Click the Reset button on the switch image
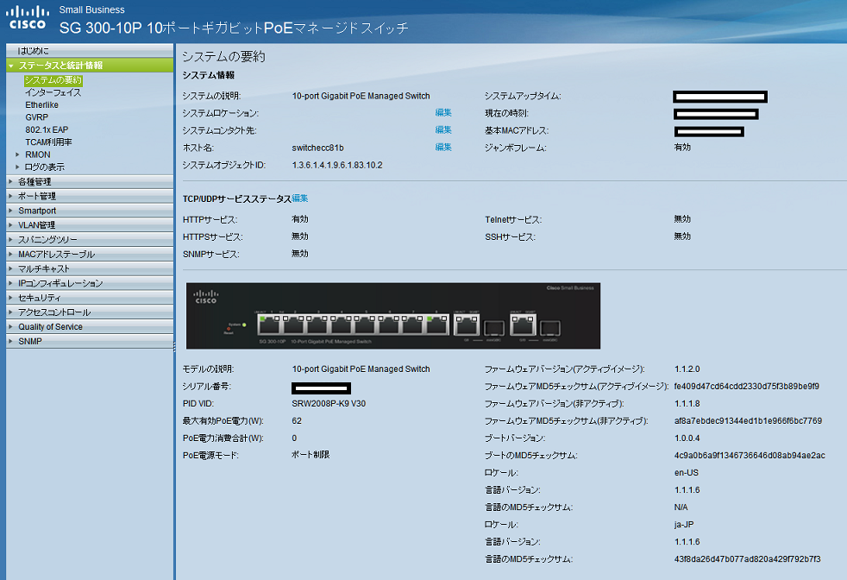 pyautogui.click(x=229, y=329)
